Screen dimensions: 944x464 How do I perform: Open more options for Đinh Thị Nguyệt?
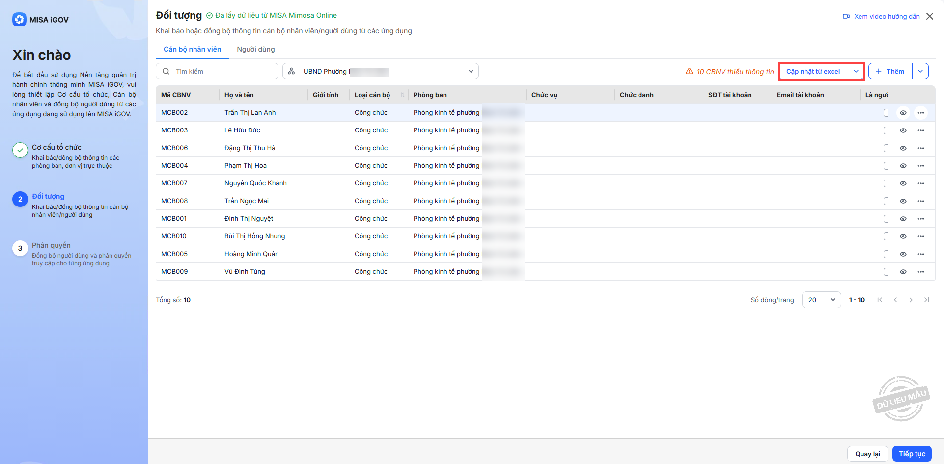pos(921,219)
